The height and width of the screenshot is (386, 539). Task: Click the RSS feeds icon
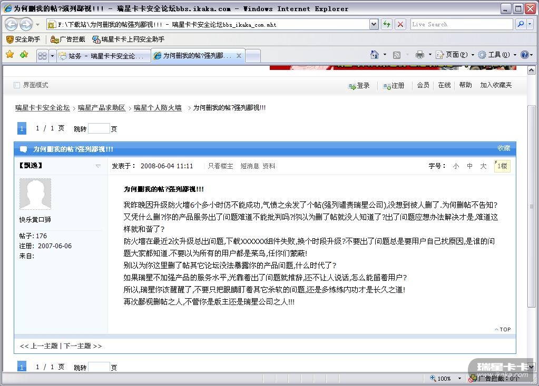point(397,55)
